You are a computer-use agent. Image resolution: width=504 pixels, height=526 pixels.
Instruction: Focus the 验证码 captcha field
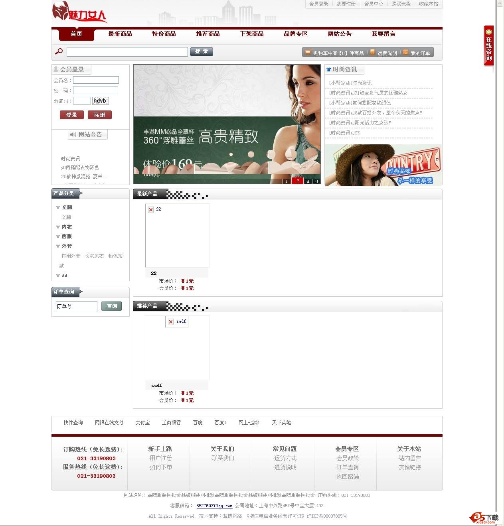click(x=82, y=101)
